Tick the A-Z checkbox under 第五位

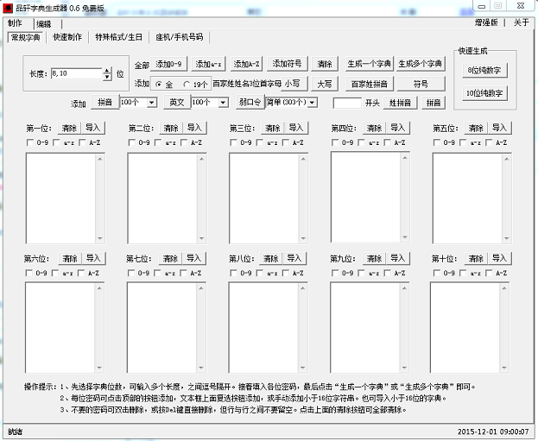click(489, 142)
